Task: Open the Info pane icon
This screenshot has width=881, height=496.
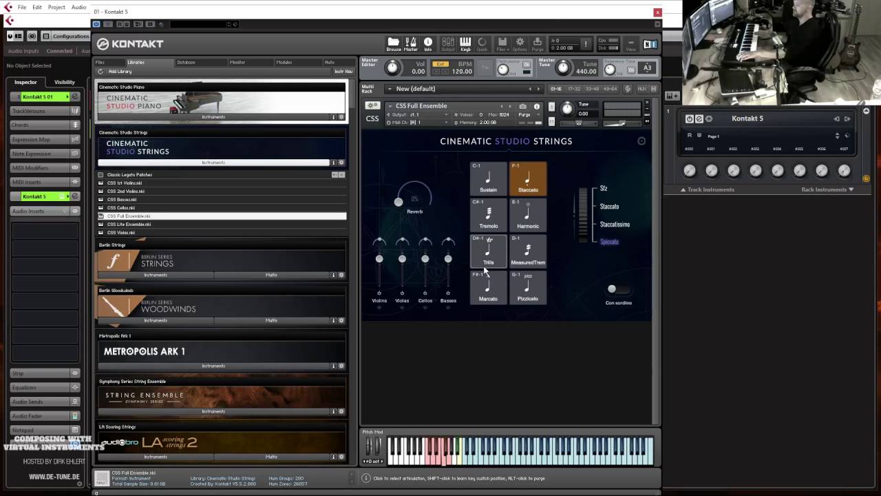Action: pos(428,44)
